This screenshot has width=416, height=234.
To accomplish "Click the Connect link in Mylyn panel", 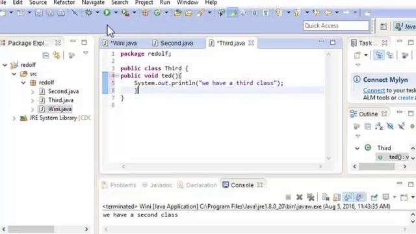I will [374, 90].
